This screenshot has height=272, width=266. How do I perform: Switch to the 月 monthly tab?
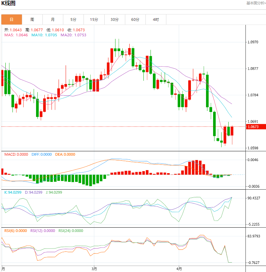point(53,20)
